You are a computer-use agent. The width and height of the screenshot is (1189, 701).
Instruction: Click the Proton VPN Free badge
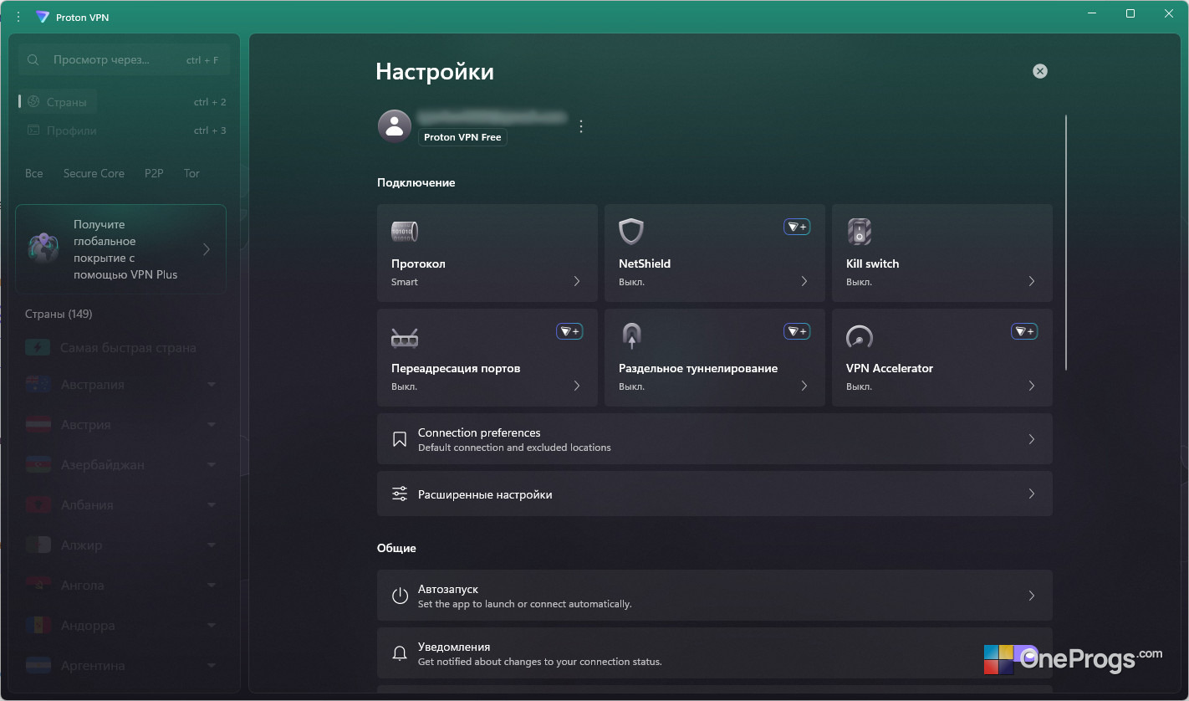tap(462, 137)
